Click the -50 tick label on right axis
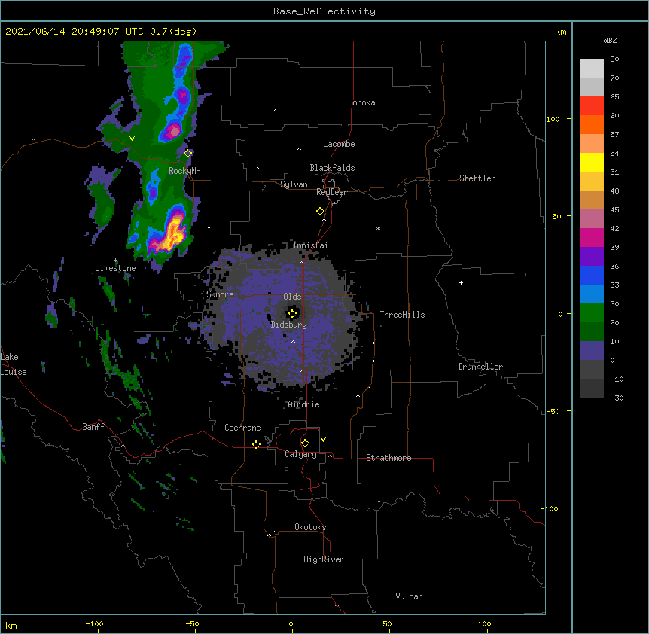This screenshot has height=634, width=649. (553, 411)
